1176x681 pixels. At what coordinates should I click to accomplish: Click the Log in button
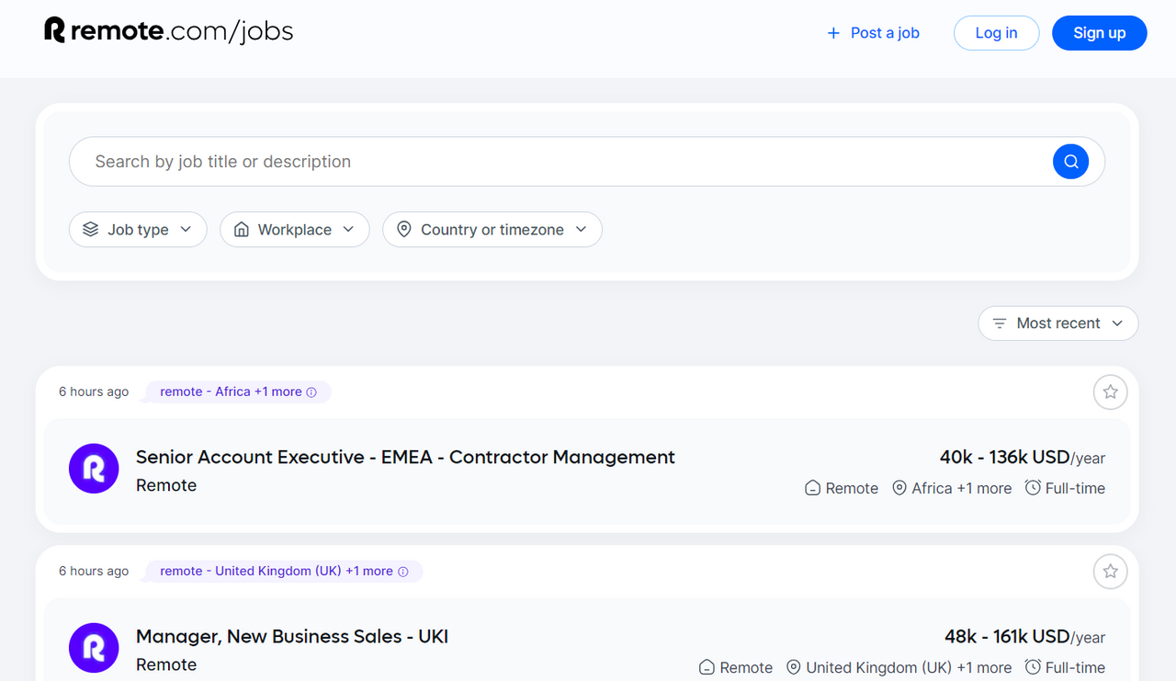[996, 33]
